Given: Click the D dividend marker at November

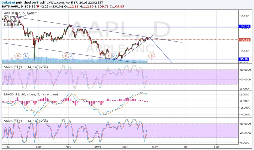Looking at the screenshot, I should [71, 56].
